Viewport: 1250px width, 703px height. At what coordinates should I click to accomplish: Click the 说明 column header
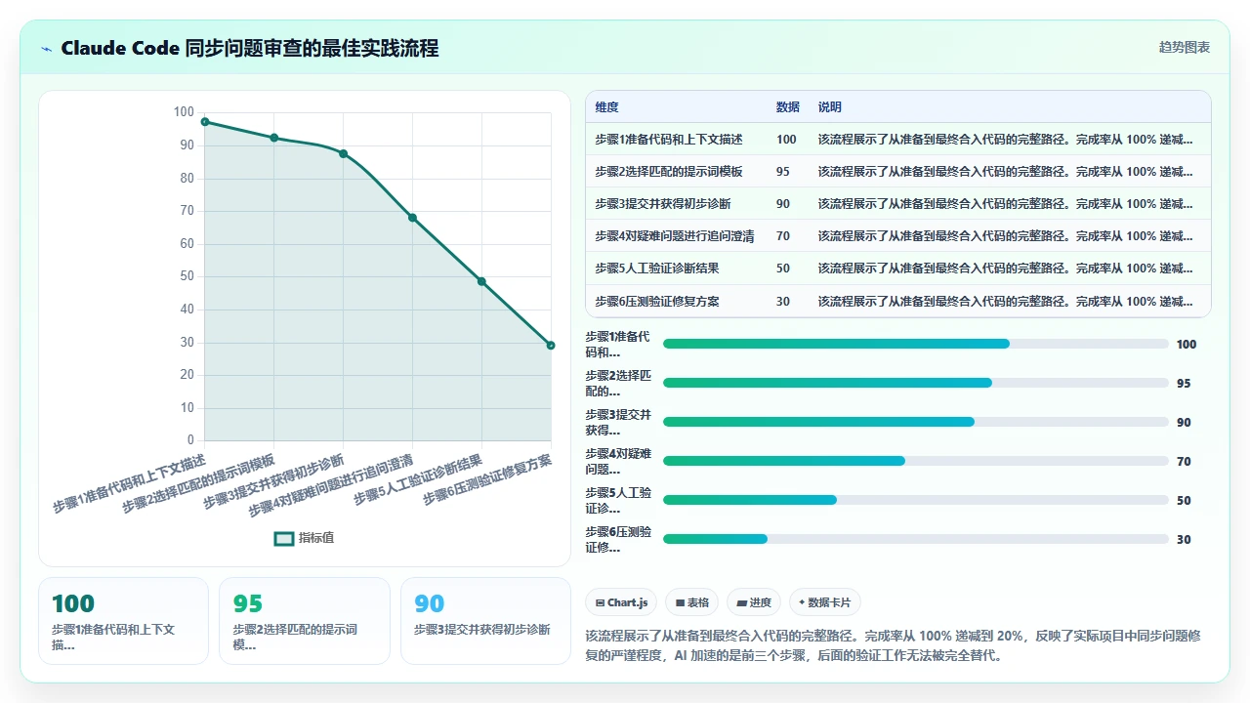[830, 107]
